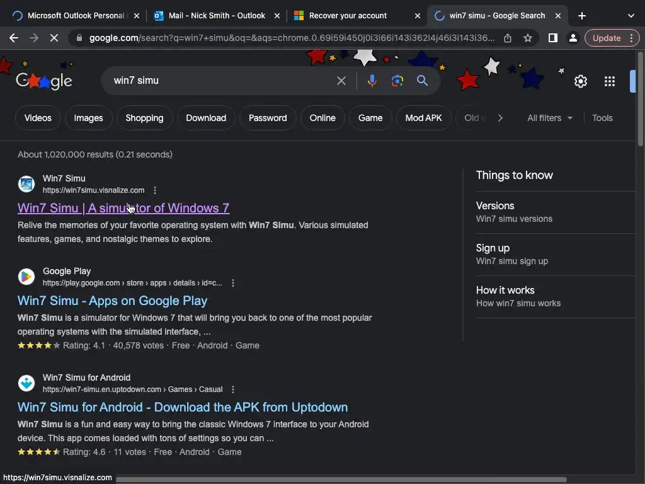Click the browser forward arrow
The image size is (645, 484).
point(34,38)
